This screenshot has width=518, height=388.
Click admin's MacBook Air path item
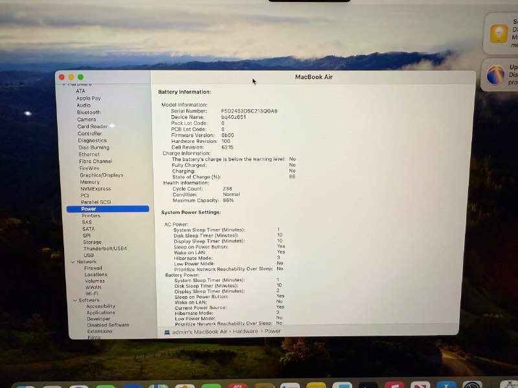[x=199, y=332]
